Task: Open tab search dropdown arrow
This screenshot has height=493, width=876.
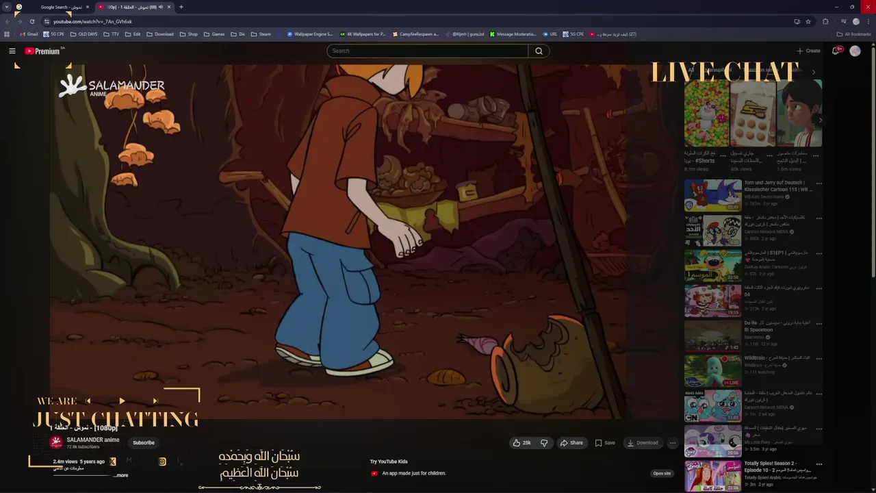Action: (7, 7)
